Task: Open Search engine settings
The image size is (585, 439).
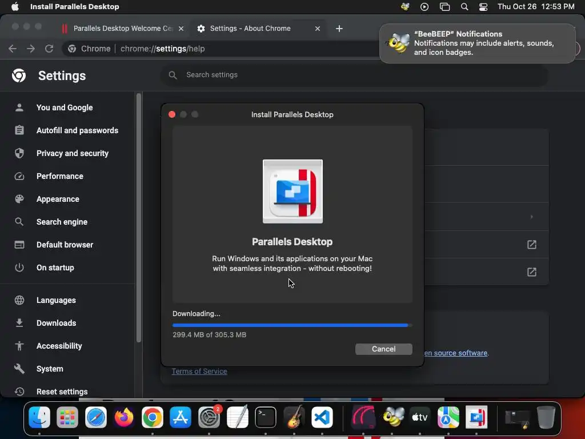Action: coord(67,222)
